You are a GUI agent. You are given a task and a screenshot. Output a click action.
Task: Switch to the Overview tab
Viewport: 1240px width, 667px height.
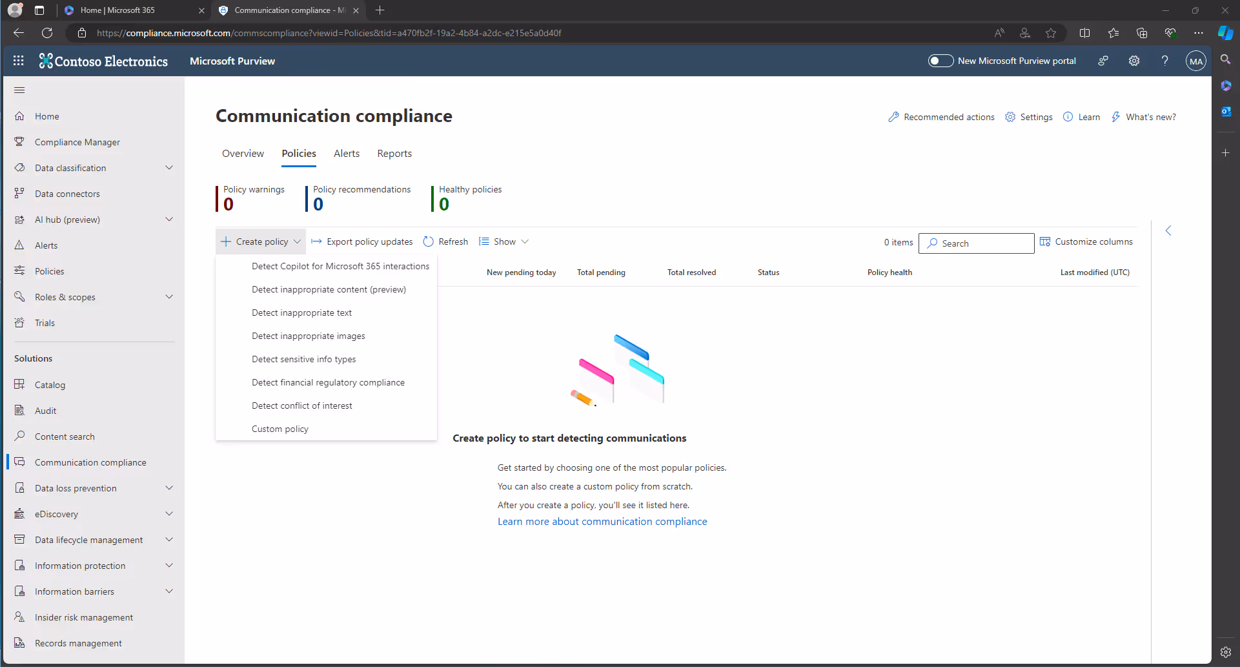(243, 154)
